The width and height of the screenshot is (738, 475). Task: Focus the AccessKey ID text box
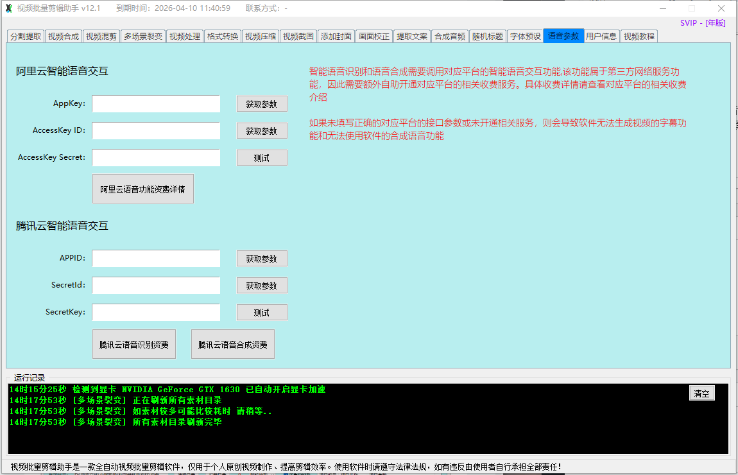(156, 131)
